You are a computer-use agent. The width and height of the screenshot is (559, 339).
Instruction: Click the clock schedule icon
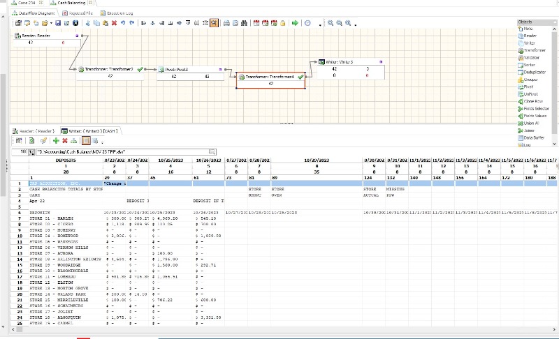coord(307,23)
